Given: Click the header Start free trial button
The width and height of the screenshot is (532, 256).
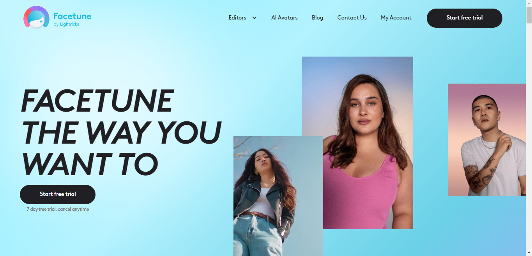Looking at the screenshot, I should click(465, 18).
